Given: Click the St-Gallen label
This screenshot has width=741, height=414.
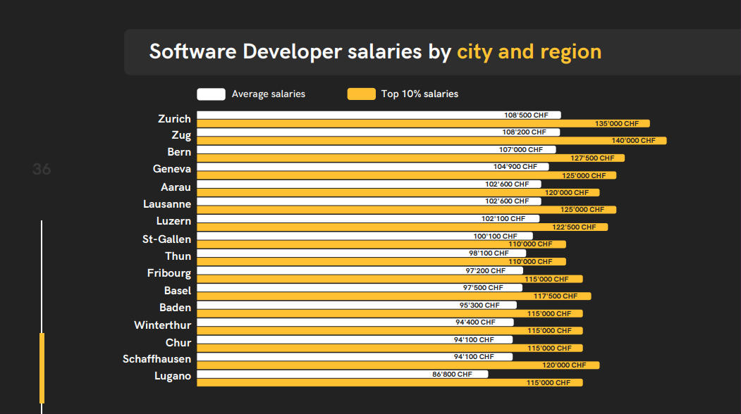Looking at the screenshot, I should point(167,239).
